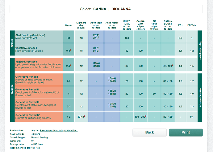This screenshot has height=152, width=213.
Task: Click the PK 13/14 column header
Action: pos(154,25)
